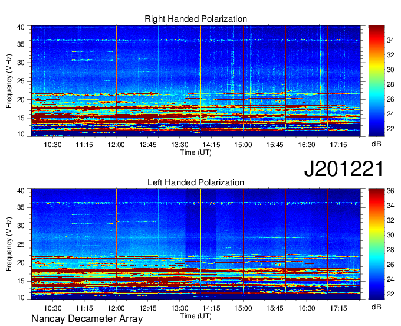The width and height of the screenshot is (401, 326).
Task: Click the 40 MHz tick of Right Handed plot
Action: click(x=21, y=27)
